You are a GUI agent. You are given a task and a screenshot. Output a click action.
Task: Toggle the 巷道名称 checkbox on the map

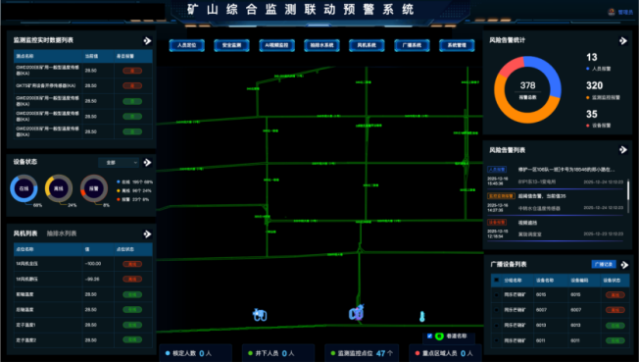pos(429,336)
